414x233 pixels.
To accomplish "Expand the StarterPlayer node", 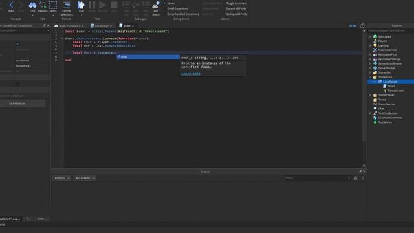I will pyautogui.click(x=370, y=95).
